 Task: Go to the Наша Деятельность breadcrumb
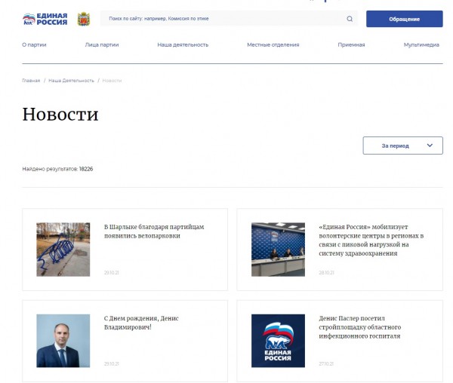(x=72, y=81)
